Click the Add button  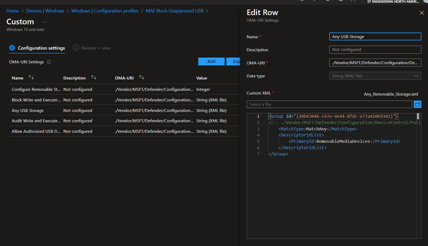(x=211, y=61)
